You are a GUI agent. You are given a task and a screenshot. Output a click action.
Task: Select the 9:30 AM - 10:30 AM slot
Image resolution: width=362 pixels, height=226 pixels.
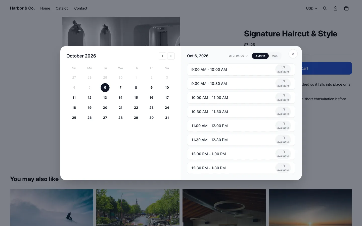click(241, 84)
